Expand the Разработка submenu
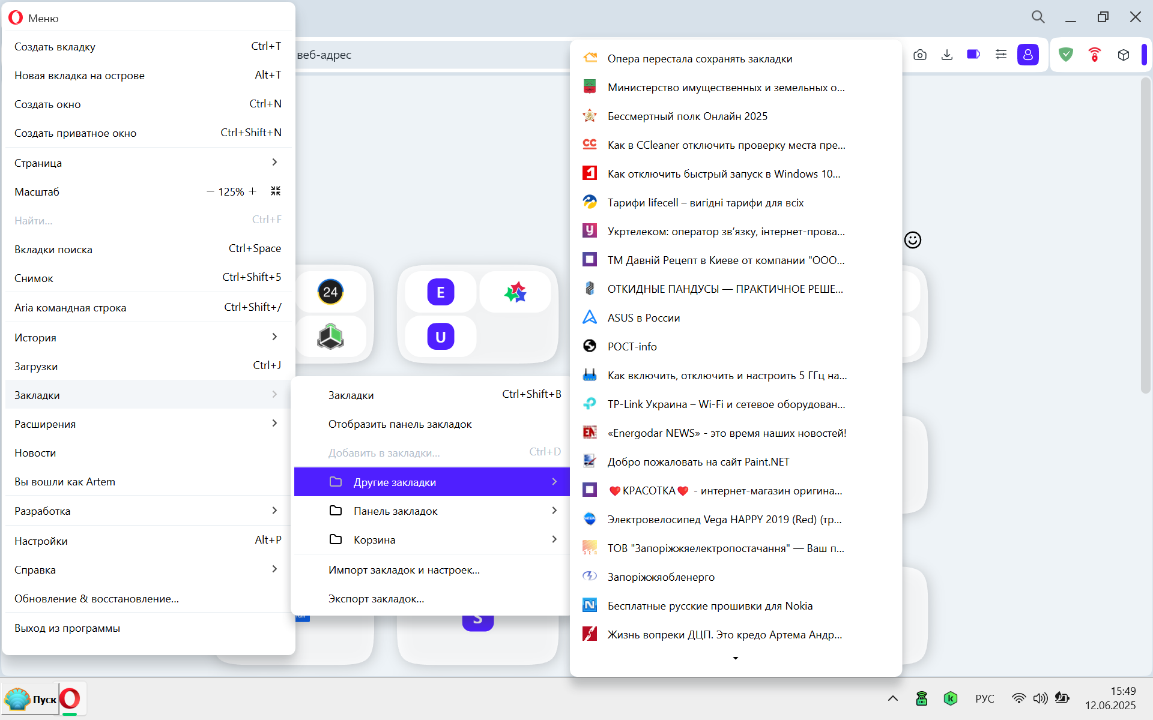The image size is (1153, 720). 148,511
